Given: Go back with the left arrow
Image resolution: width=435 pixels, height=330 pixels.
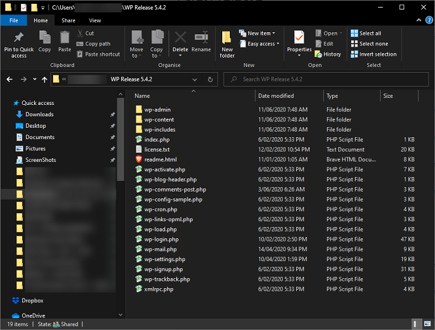Looking at the screenshot, I should (x=9, y=80).
